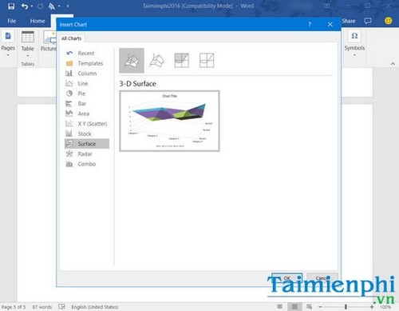Click the Pictures icon in ribbon
399x311 pixels.
[x=49, y=38]
